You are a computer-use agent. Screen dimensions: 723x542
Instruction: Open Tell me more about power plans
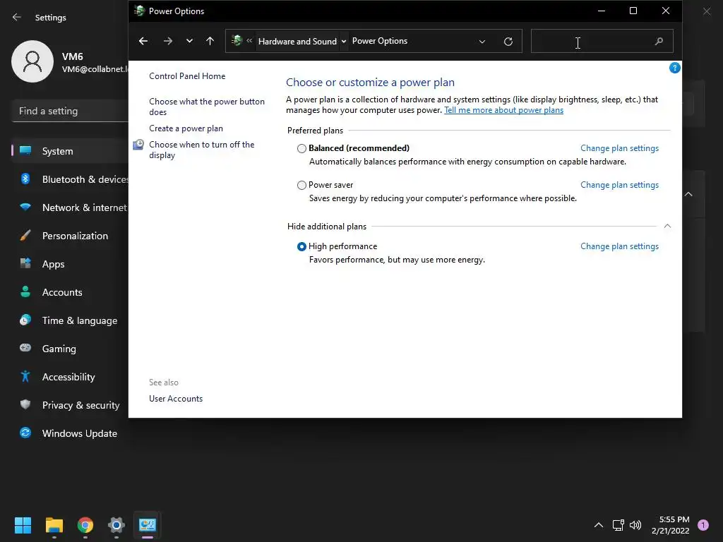click(503, 110)
